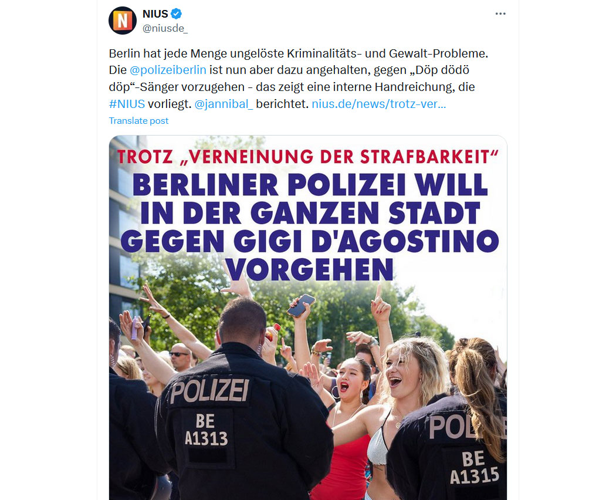
Task: Go to the @jannibal_ mention
Action: point(224,104)
